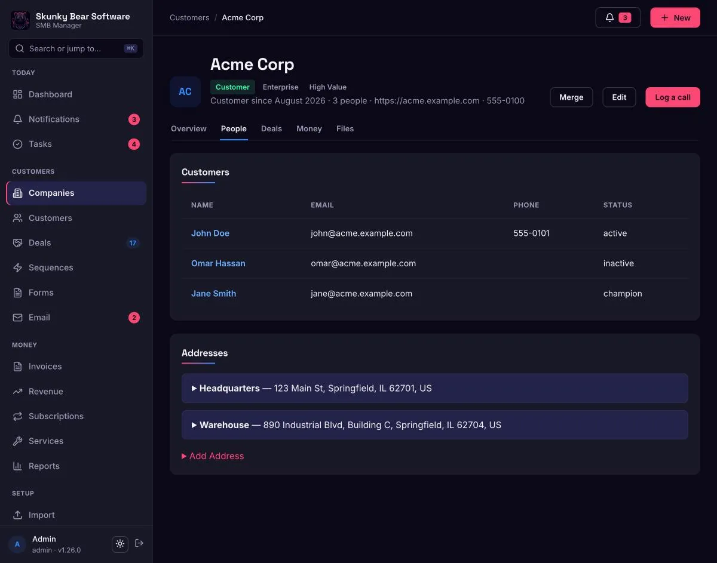This screenshot has width=717, height=563.
Task: Click the Enterprise tag
Action: 281,87
